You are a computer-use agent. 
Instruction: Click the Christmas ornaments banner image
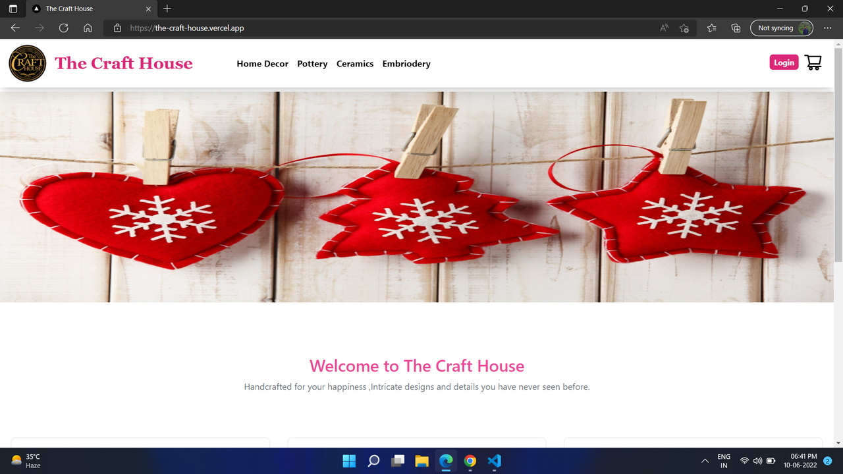coord(417,197)
